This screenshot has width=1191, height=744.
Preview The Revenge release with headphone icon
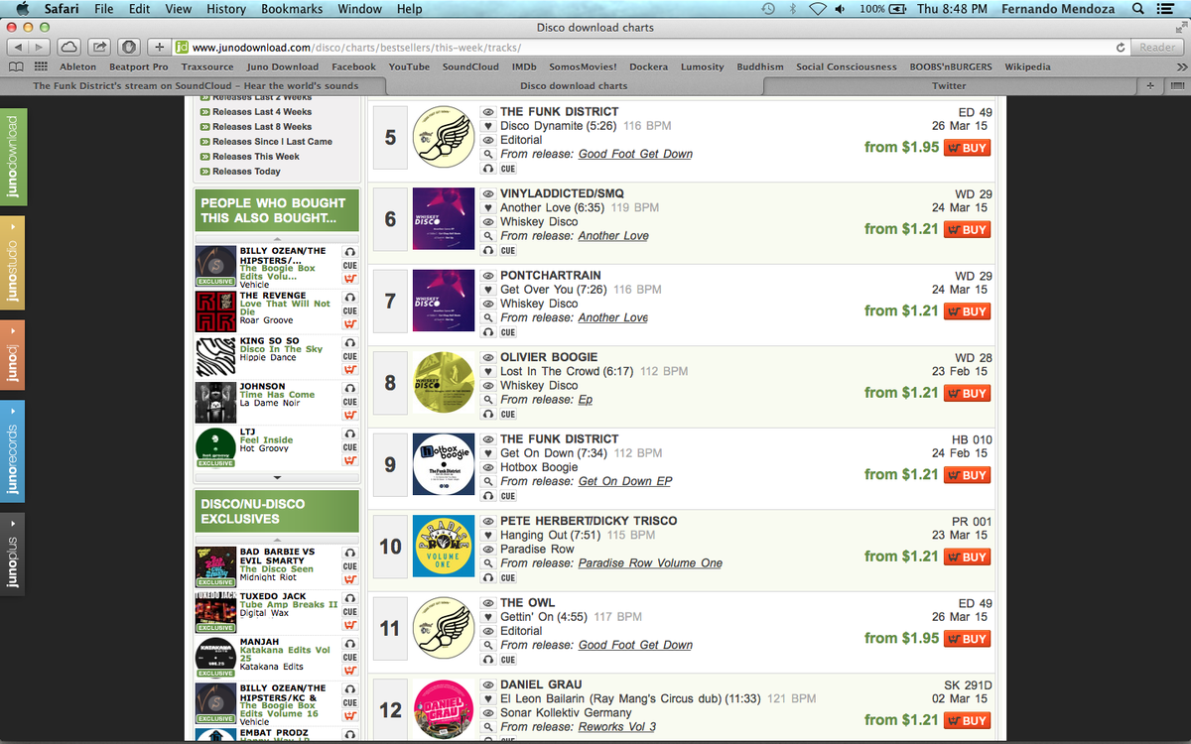349,298
